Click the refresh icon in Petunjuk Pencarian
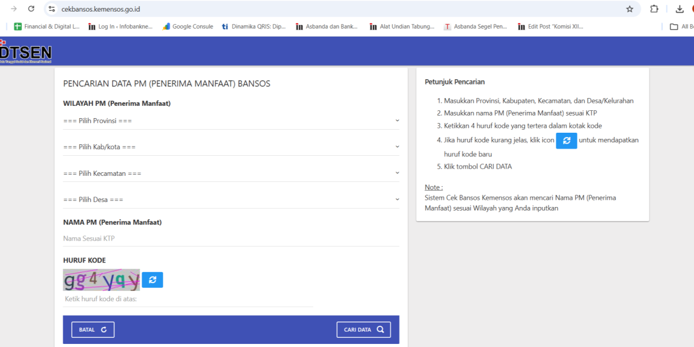Screen dimensions: 694x347 (567, 141)
